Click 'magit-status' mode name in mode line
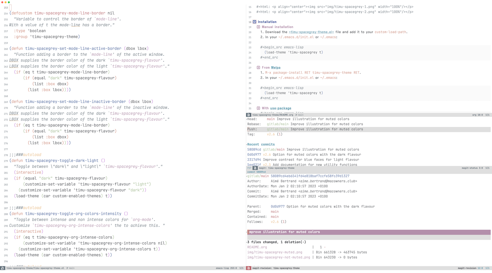 tap(470, 168)
